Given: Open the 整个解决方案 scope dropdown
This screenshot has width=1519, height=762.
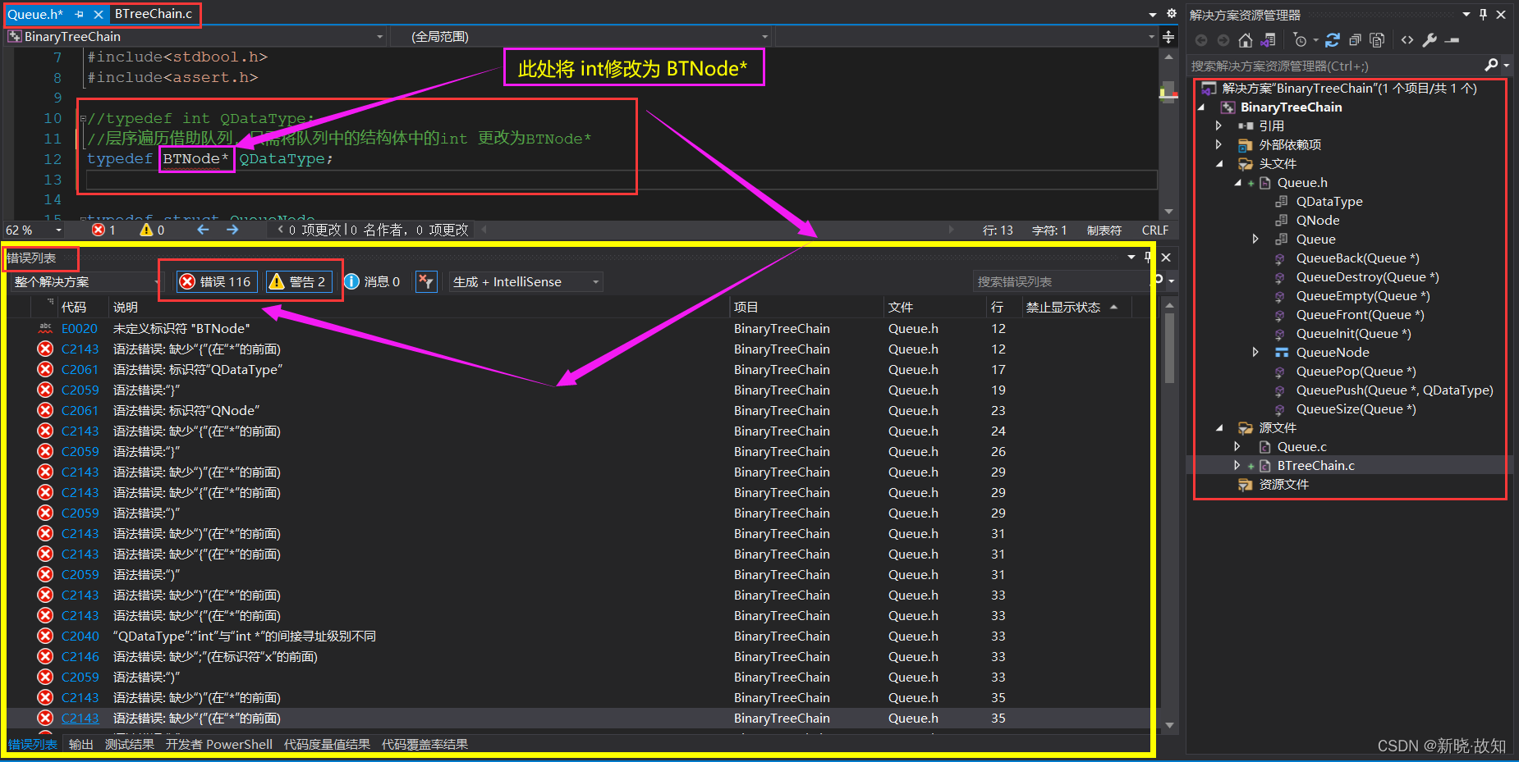Looking at the screenshot, I should click(86, 282).
